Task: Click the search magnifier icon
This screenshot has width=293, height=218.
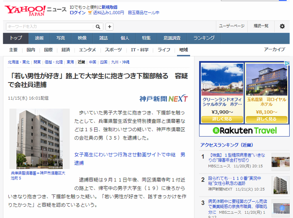Action: pos(98,27)
